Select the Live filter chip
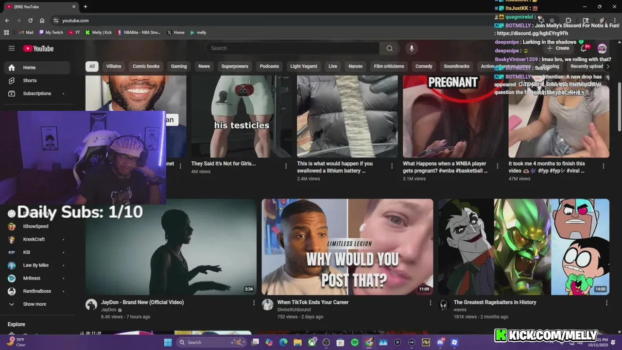Viewport: 622px width, 350px height. tap(333, 66)
